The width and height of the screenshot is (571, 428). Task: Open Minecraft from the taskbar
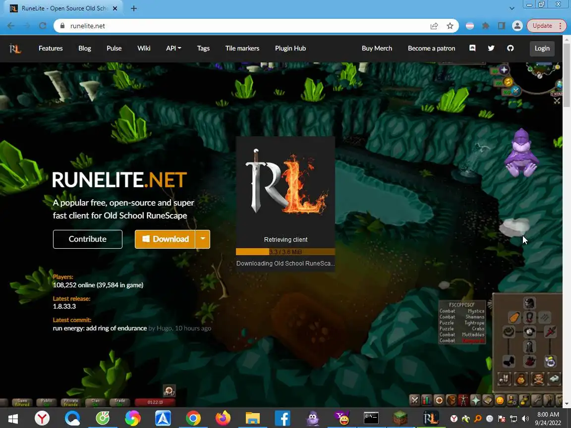pyautogui.click(x=400, y=418)
